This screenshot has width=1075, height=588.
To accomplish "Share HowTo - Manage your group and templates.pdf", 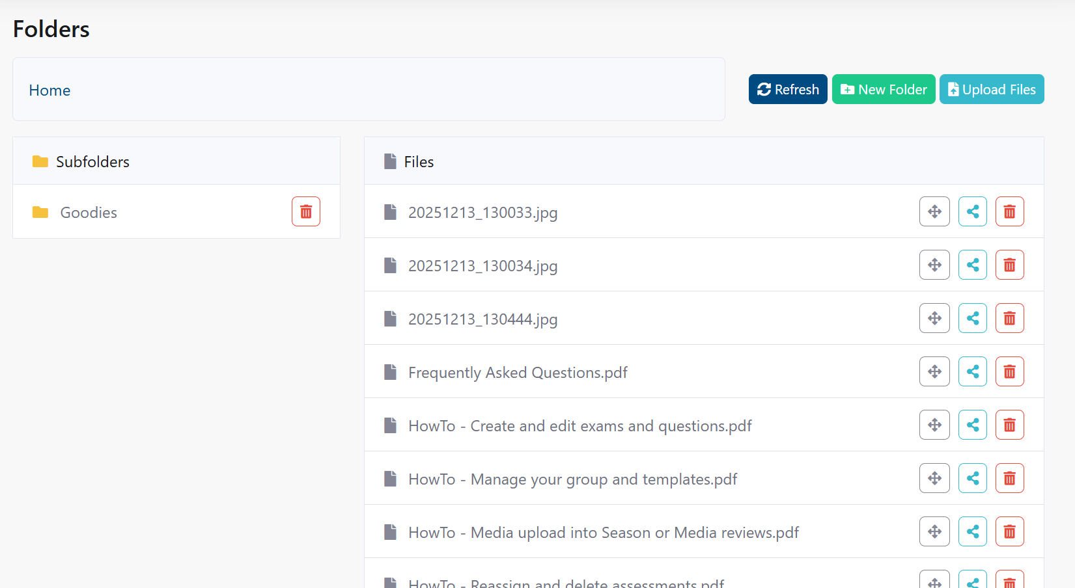I will tap(972, 478).
